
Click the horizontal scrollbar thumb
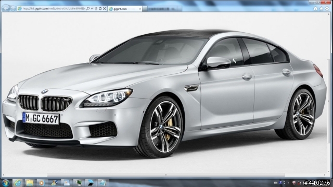point(166,175)
